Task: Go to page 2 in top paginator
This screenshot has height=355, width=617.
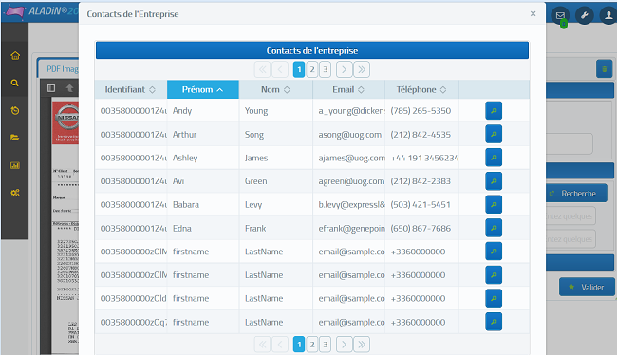Action: [x=312, y=69]
